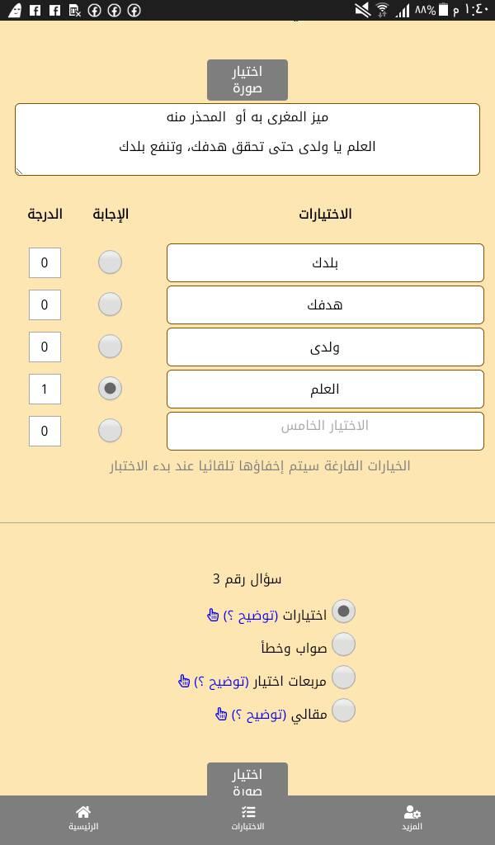Tap hand icon beside مقالي توضيح
This screenshot has height=845, width=495.
click(221, 714)
